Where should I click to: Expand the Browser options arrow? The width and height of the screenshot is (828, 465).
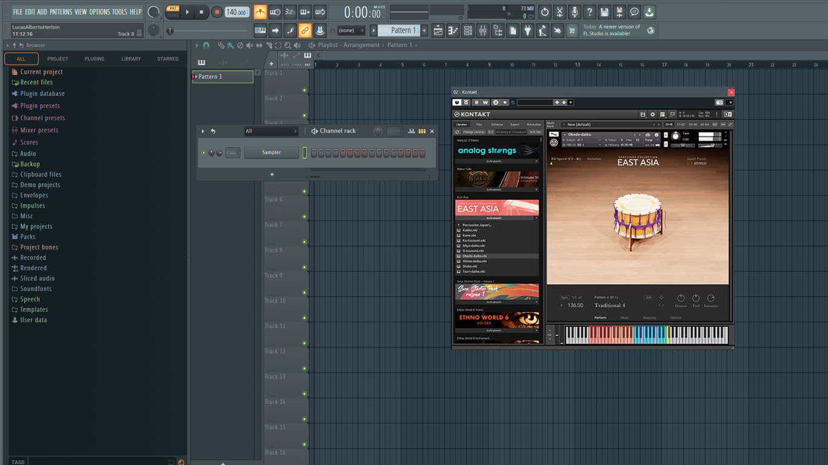click(8, 45)
